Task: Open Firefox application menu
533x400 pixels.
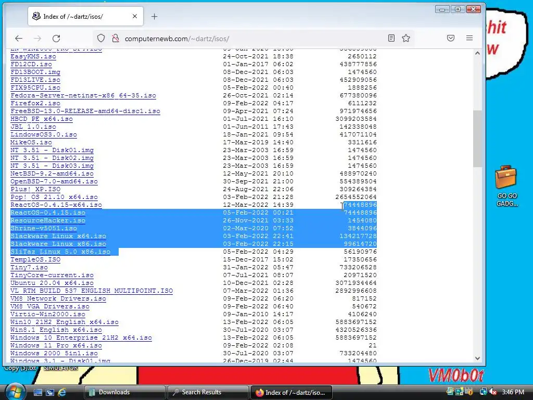Action: pyautogui.click(x=469, y=38)
